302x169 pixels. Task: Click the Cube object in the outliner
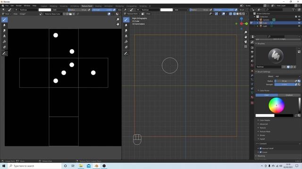coord(265,23)
